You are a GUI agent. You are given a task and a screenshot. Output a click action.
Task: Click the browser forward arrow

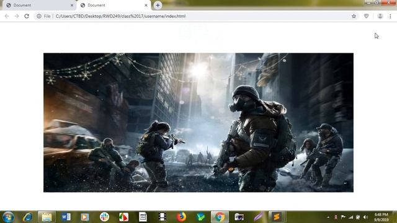(17, 16)
